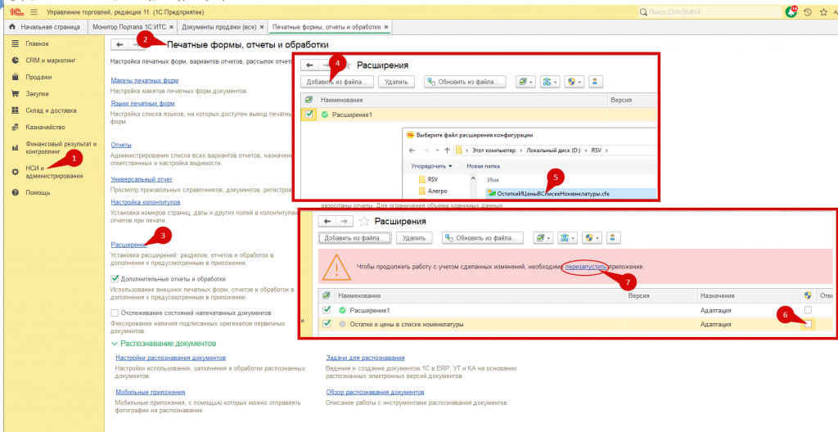Click the orange warning triangle in pink banner
The height and width of the screenshot is (432, 838).
pos(336,266)
